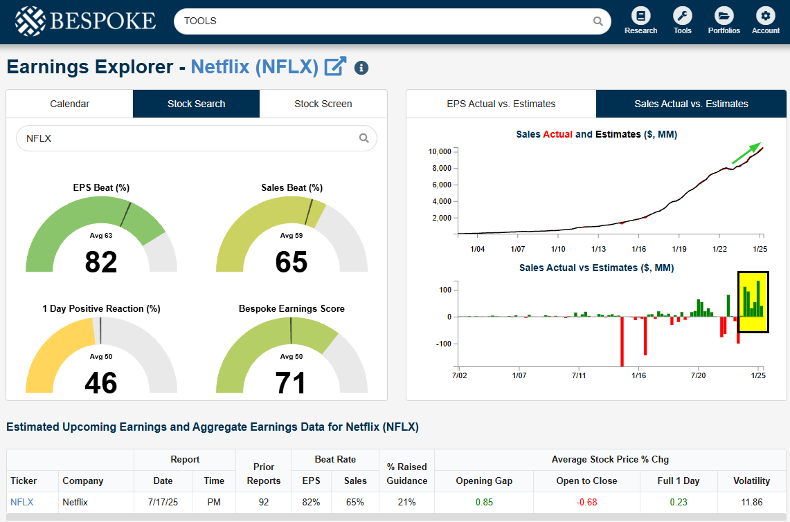The image size is (790, 522).
Task: Open the Account gear icon
Action: coord(765,16)
